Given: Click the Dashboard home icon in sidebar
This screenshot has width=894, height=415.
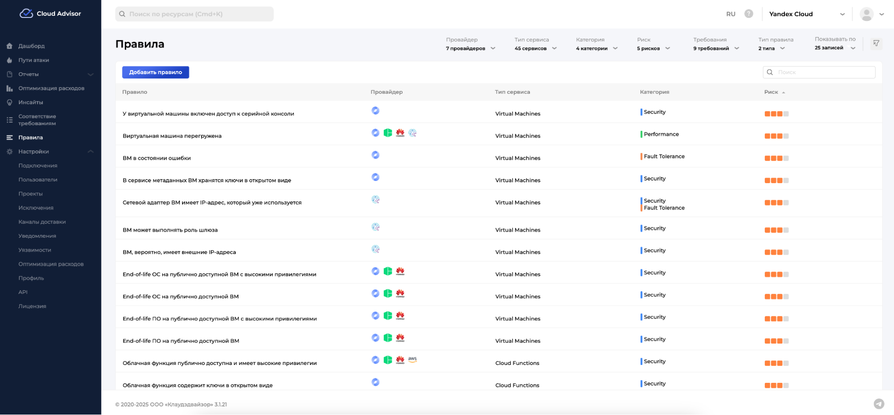Looking at the screenshot, I should point(9,46).
